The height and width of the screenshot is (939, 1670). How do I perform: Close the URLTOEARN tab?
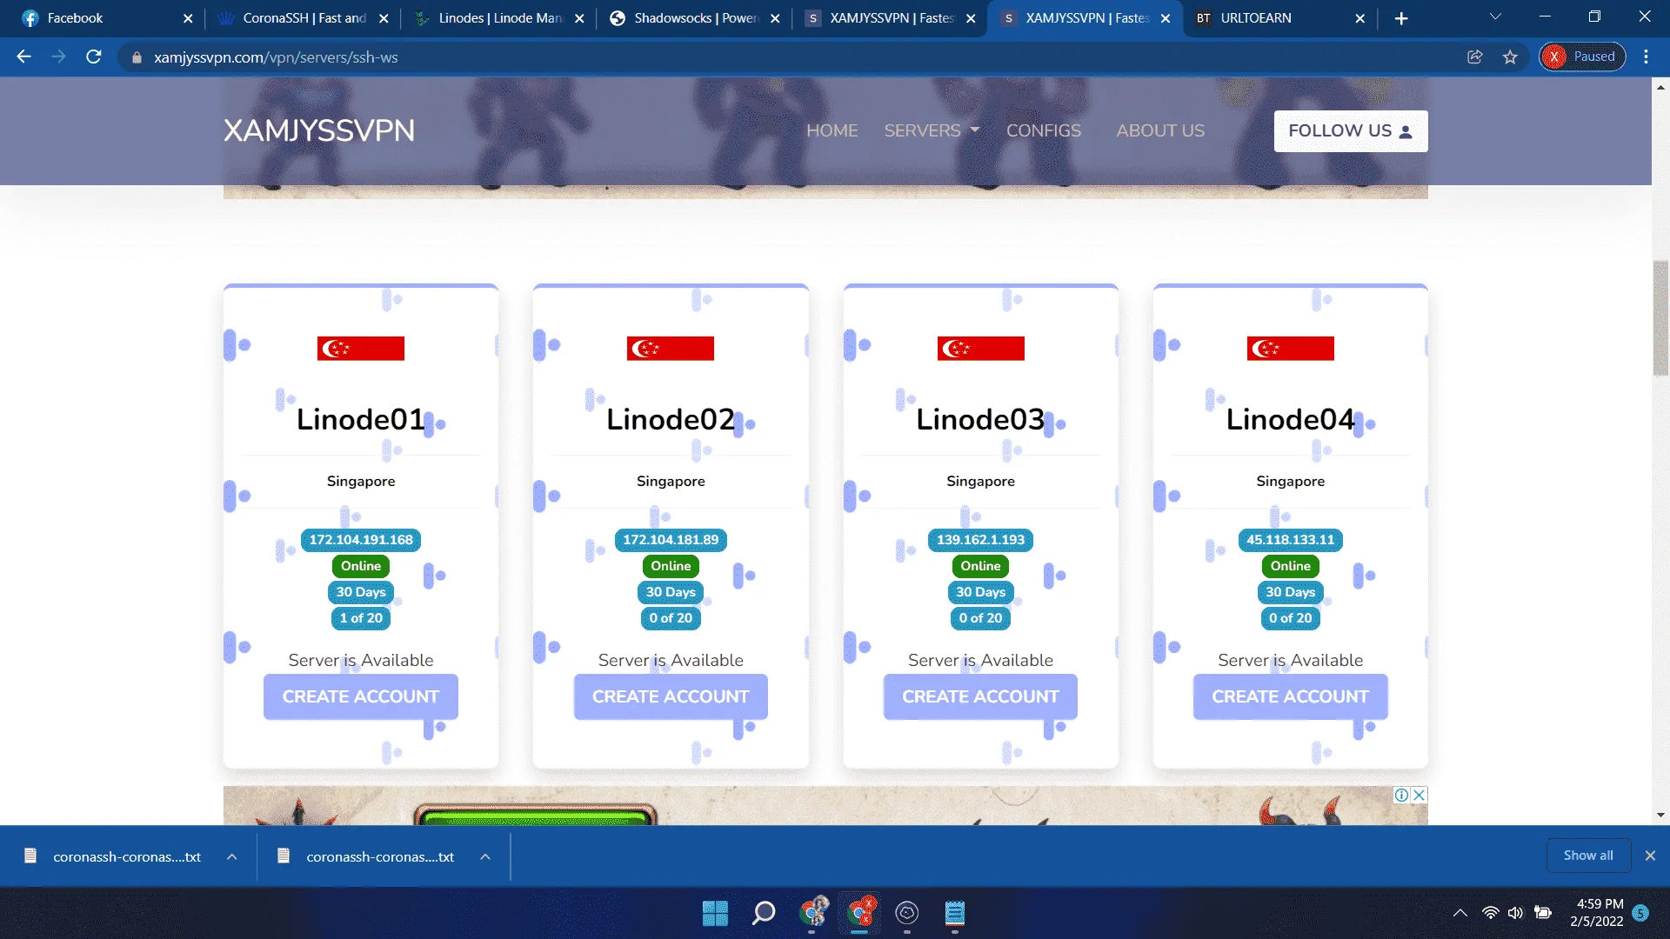[1360, 18]
